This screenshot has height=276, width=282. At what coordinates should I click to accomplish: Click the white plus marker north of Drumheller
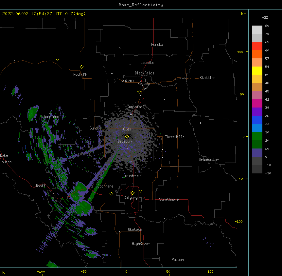200,123
